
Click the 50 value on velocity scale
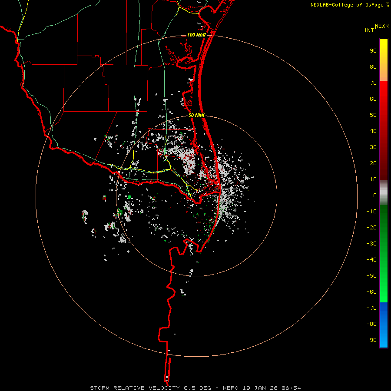[373, 115]
